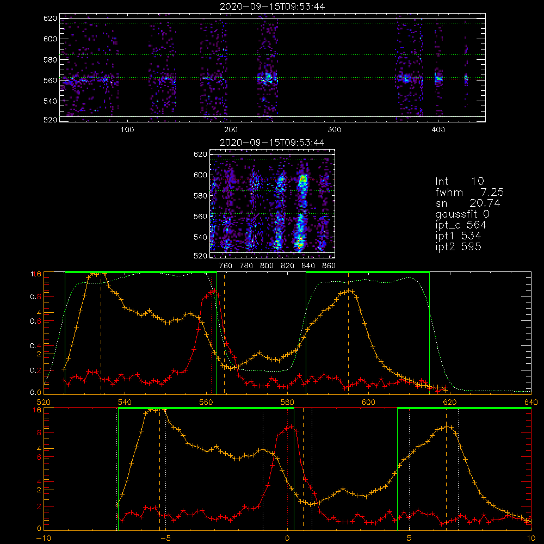Click y-axis label 0.8 of profile plot
This screenshot has width=544, height=544.
(36, 296)
